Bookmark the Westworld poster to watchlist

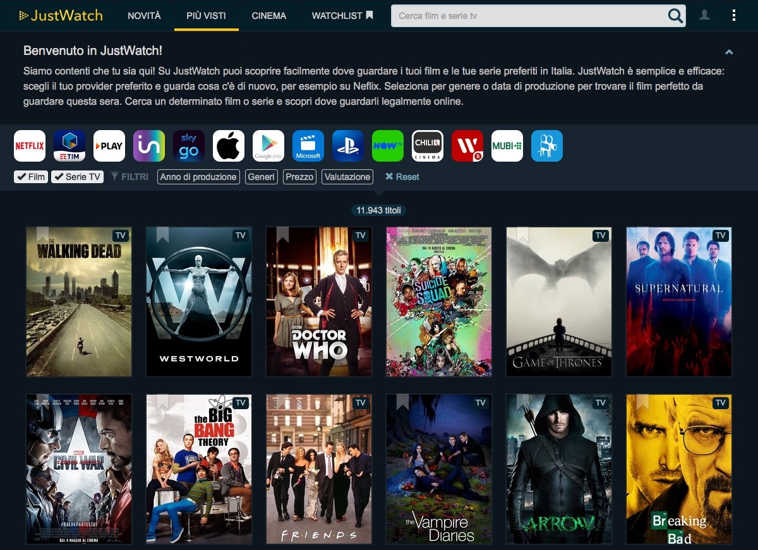coord(162,235)
